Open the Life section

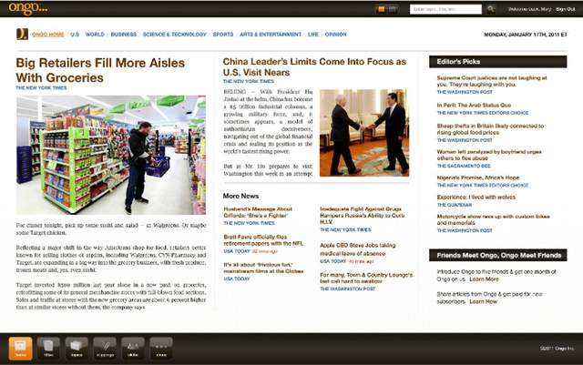[313, 35]
